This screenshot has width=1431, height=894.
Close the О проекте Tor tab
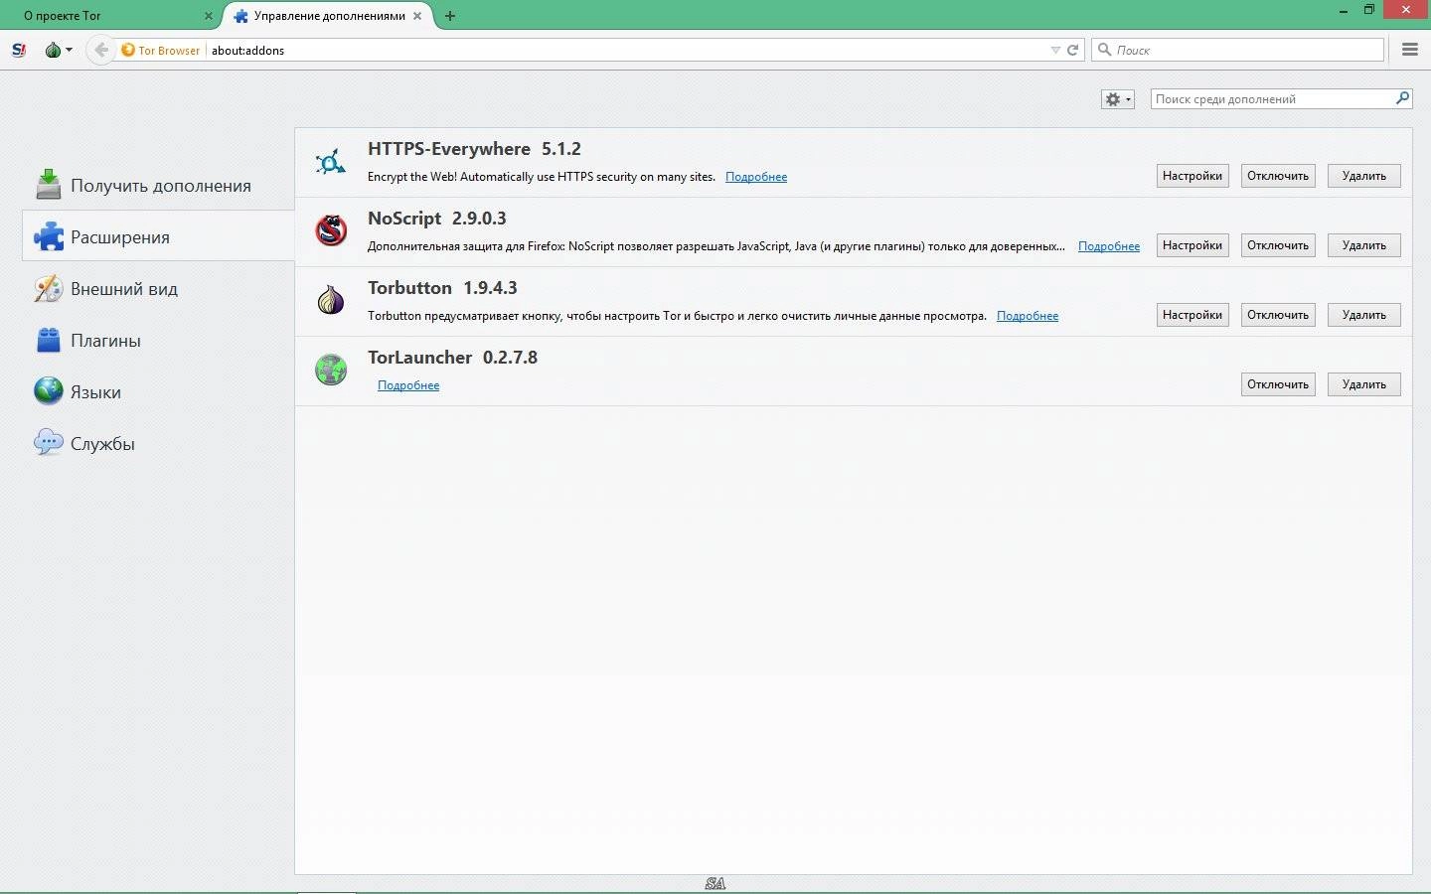tap(209, 16)
